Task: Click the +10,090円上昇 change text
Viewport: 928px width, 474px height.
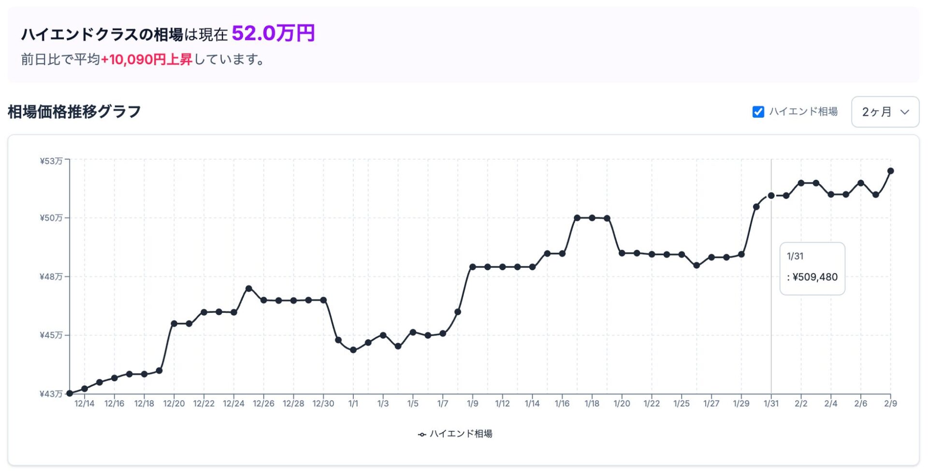Action: pyautogui.click(x=146, y=59)
